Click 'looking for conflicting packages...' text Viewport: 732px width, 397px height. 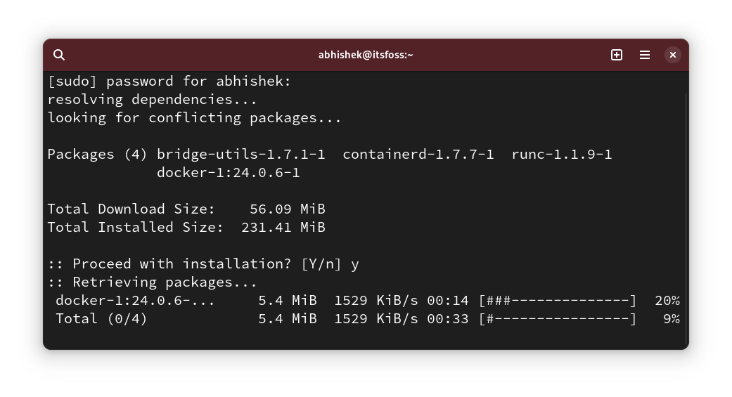pyautogui.click(x=194, y=118)
